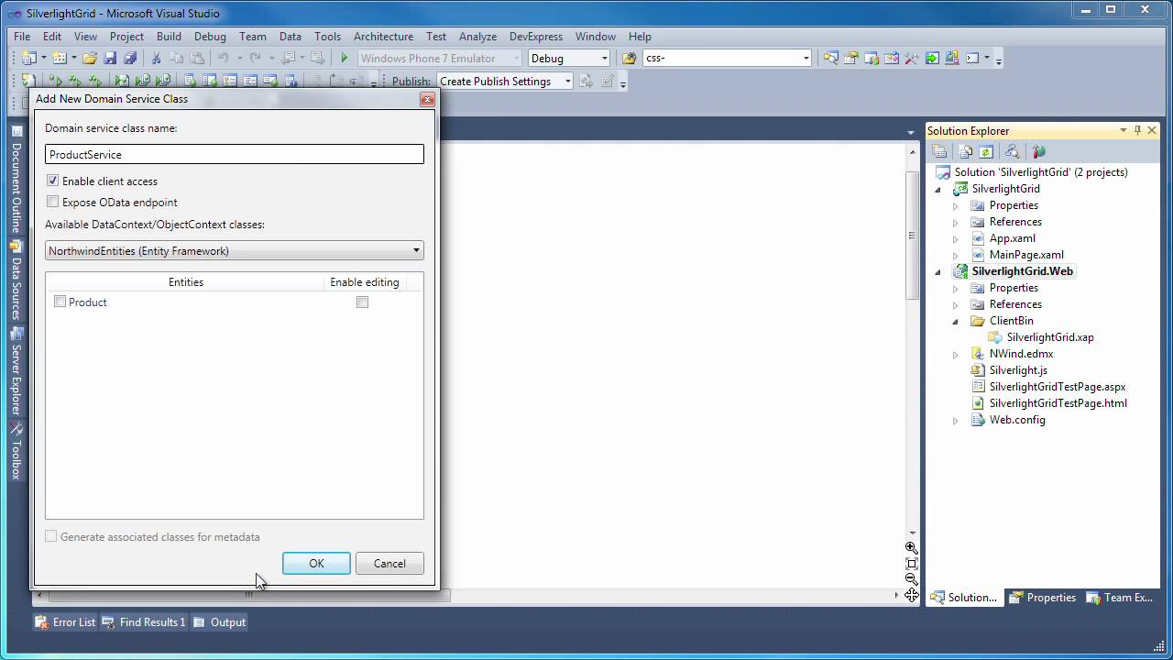The width and height of the screenshot is (1173, 660).
Task: Open Team Explorer toolbar icon
Action: 872,58
